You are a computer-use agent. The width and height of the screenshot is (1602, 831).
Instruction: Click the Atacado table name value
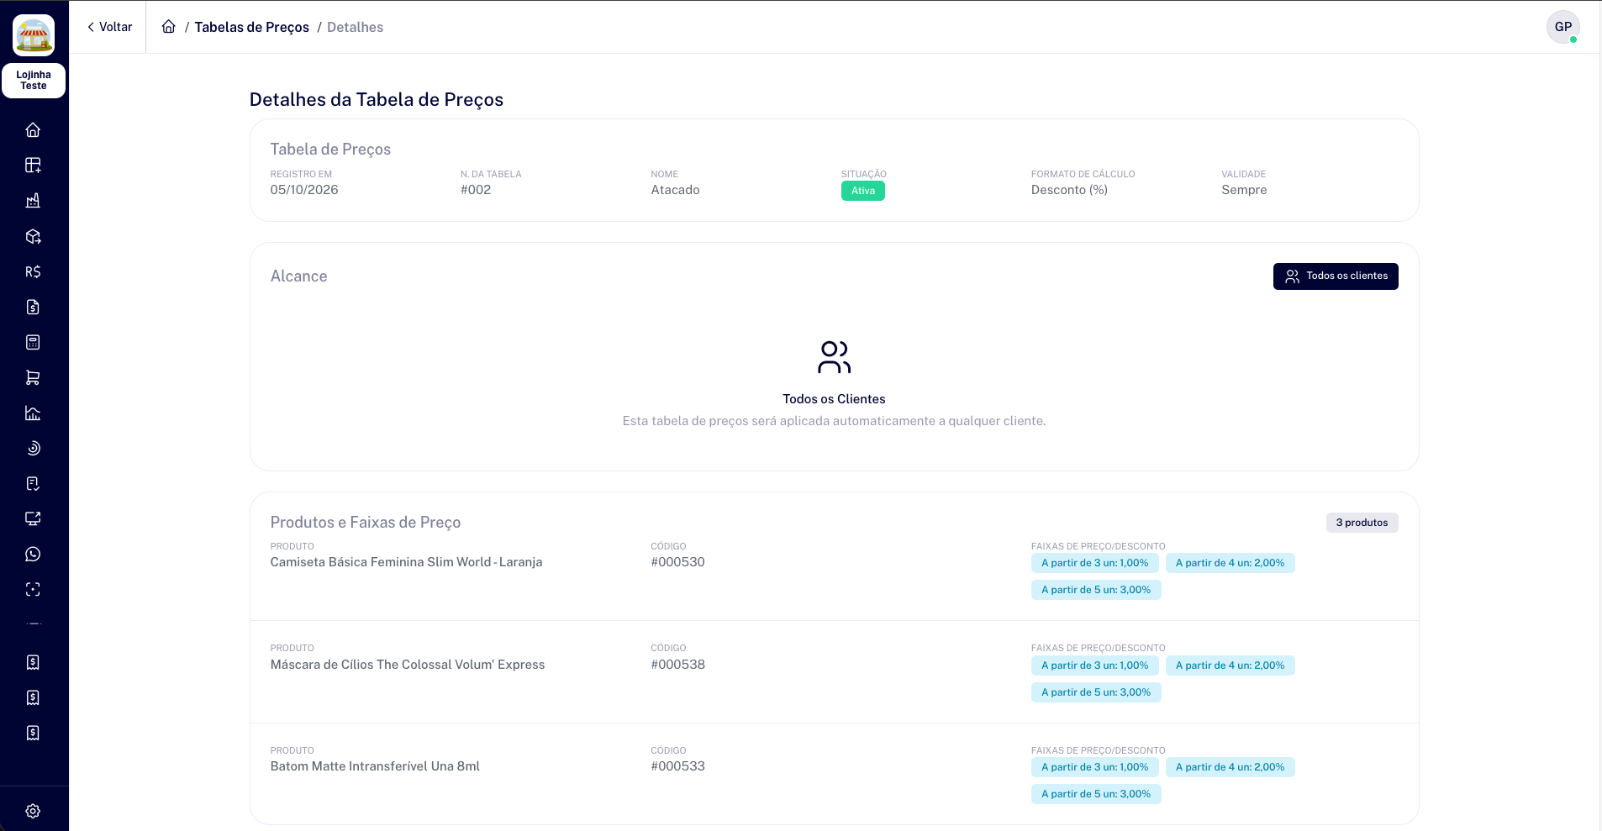(675, 190)
